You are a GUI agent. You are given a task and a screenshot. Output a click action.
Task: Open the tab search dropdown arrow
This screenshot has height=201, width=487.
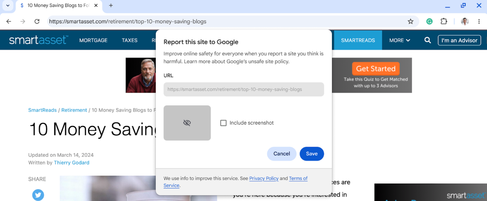[8, 6]
